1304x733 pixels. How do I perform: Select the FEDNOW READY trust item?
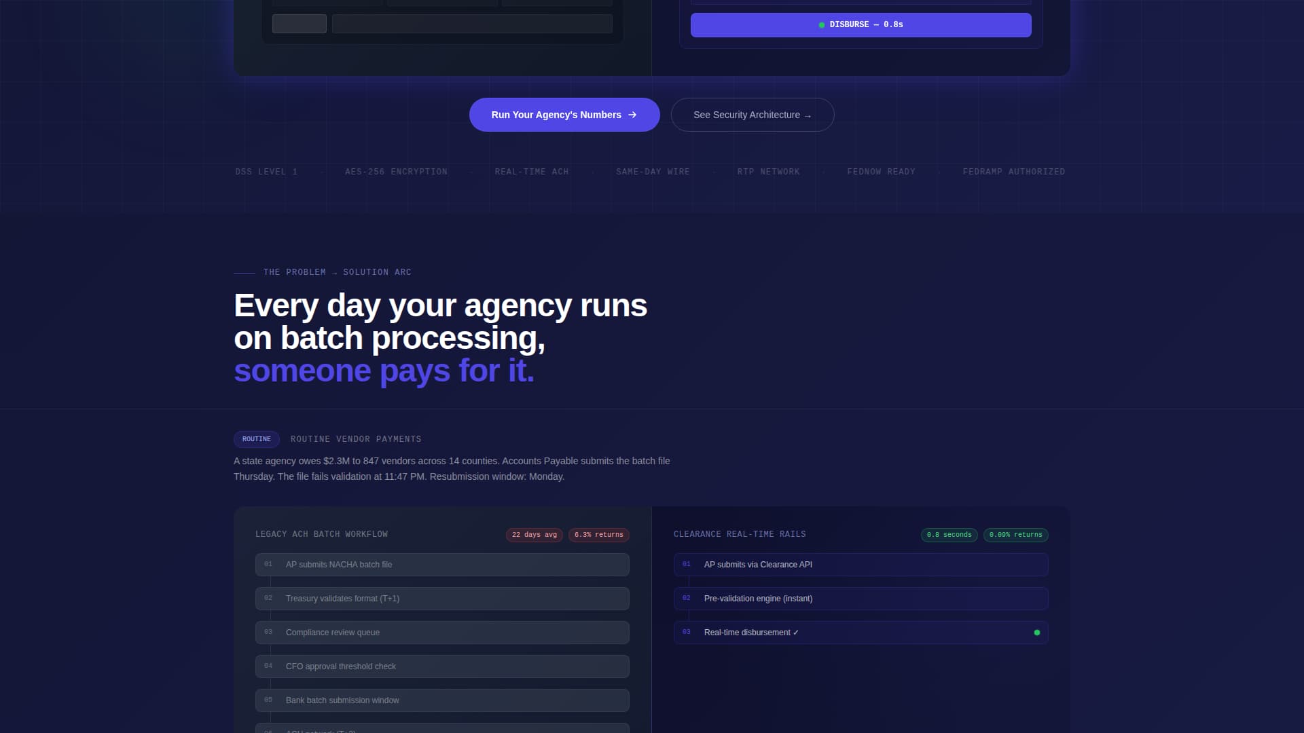(x=881, y=172)
